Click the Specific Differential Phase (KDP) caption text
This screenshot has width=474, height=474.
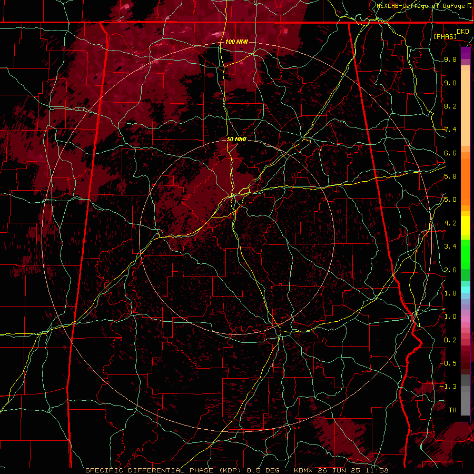[165, 470]
